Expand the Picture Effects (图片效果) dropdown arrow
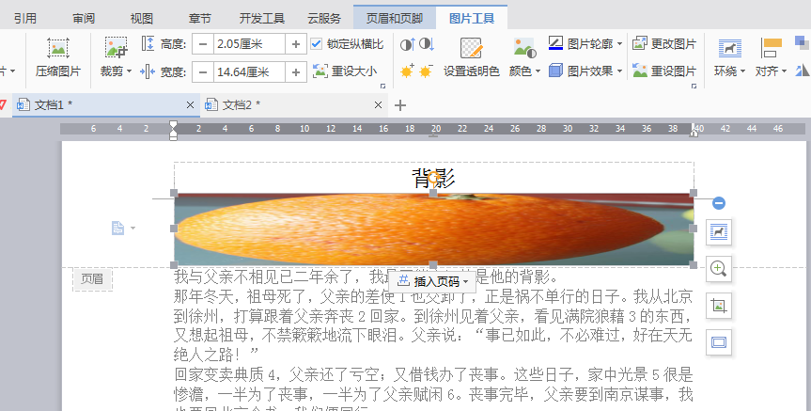811x411 pixels. coord(619,71)
